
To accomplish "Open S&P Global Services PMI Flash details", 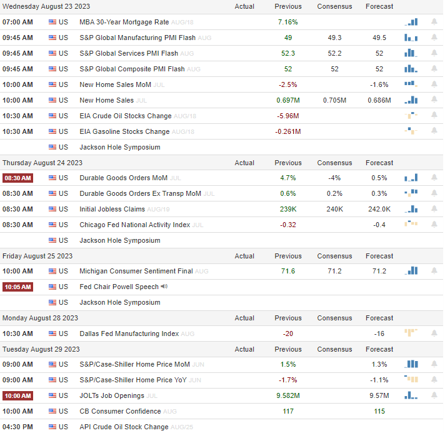I will point(129,53).
